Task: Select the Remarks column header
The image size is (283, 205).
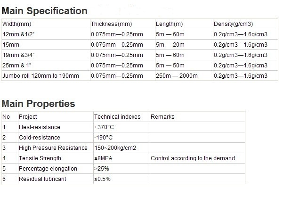Action: coord(162,117)
